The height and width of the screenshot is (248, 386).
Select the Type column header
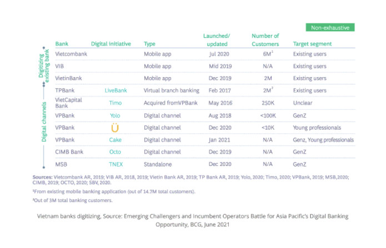(149, 44)
